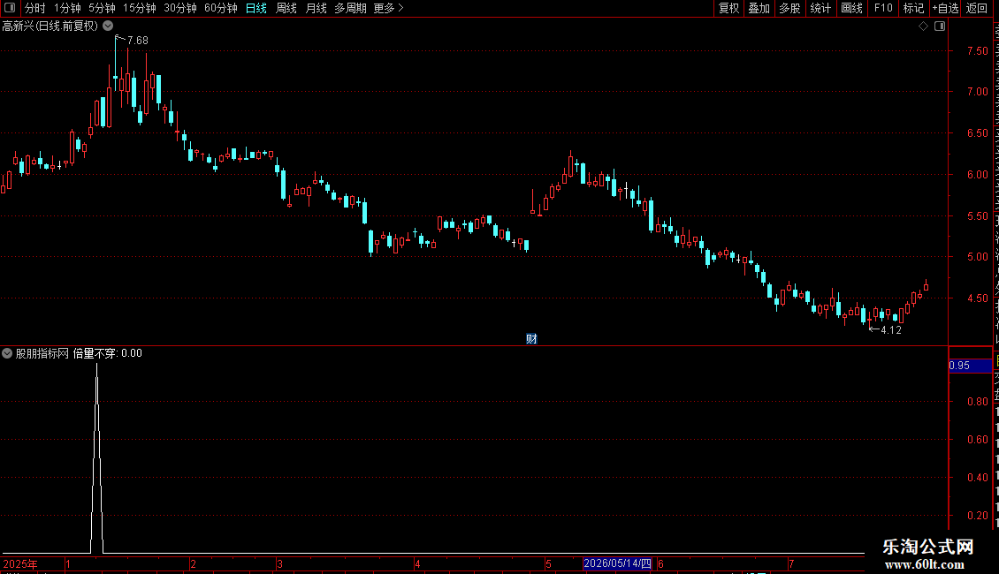Click the 4.12 low price label
This screenshot has height=574, width=999.
890,329
